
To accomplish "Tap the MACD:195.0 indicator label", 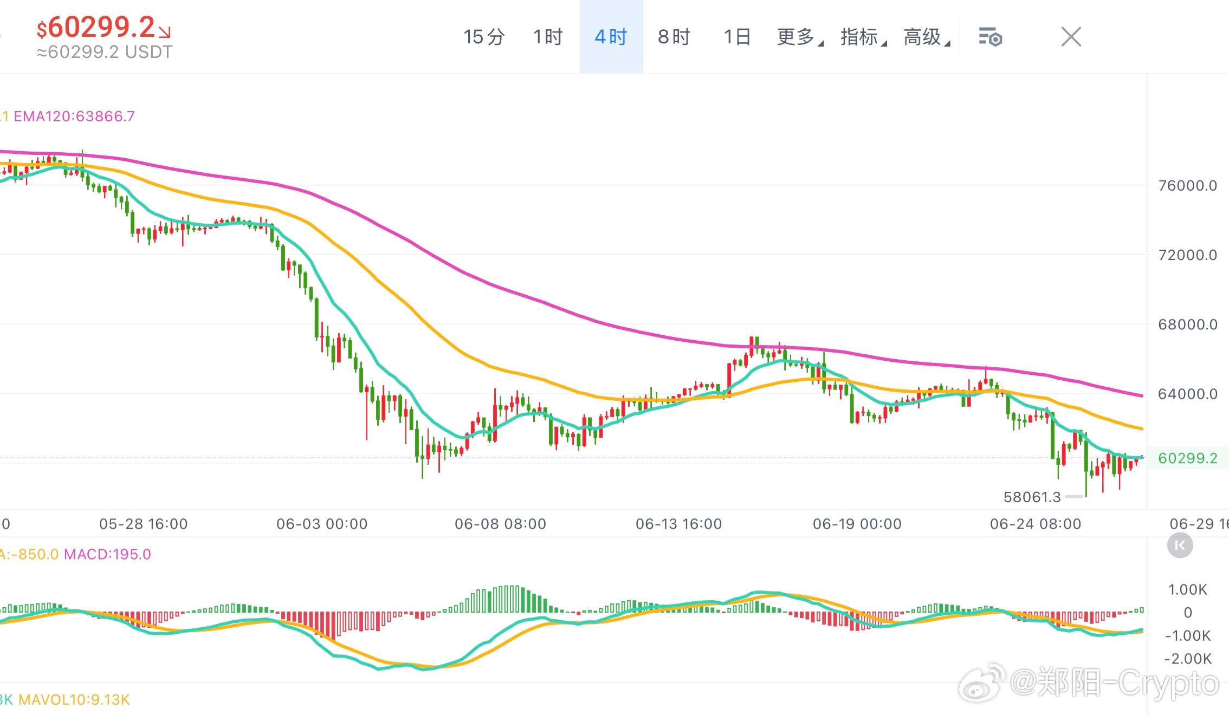I will (107, 554).
